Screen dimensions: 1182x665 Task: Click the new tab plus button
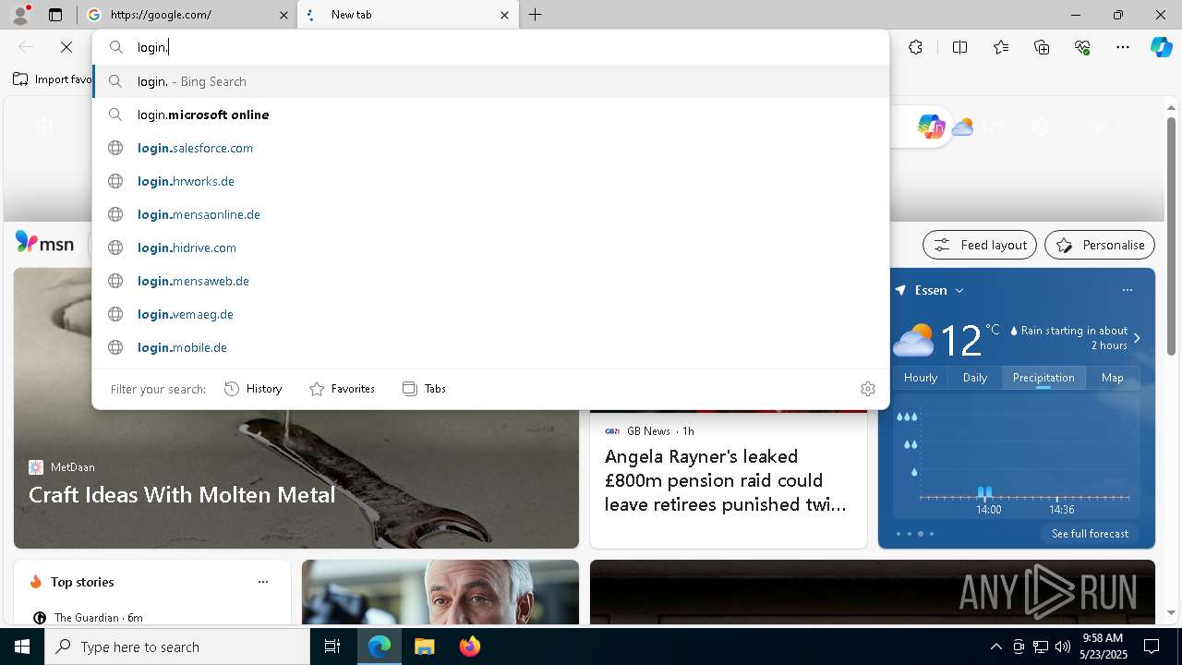(536, 15)
